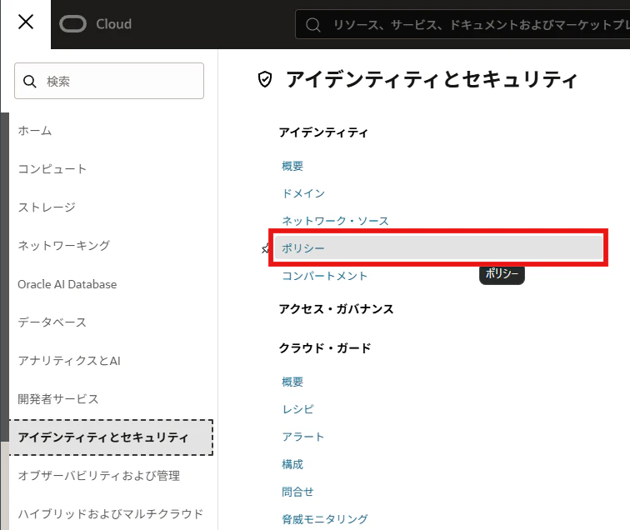Select アイデンティティとセキュリティ in left menu
630x530 pixels.
coord(111,437)
